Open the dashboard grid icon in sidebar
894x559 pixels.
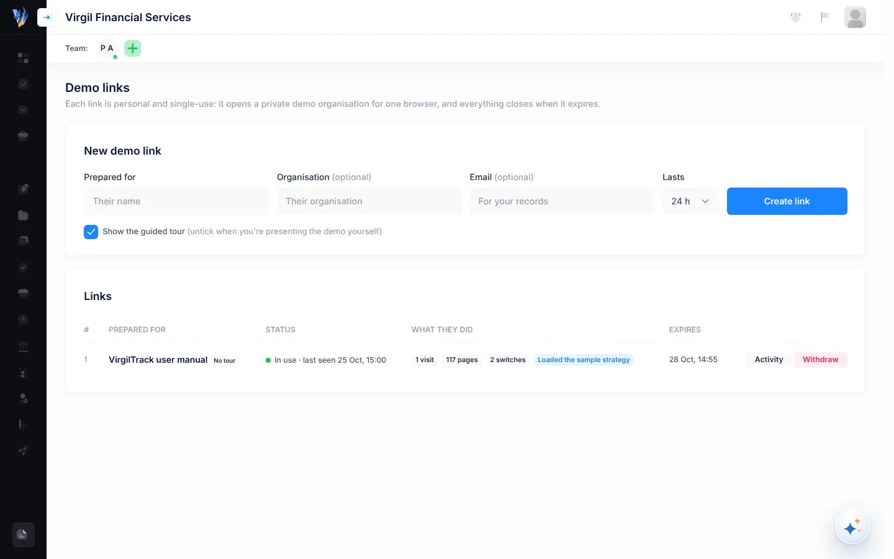coord(23,58)
